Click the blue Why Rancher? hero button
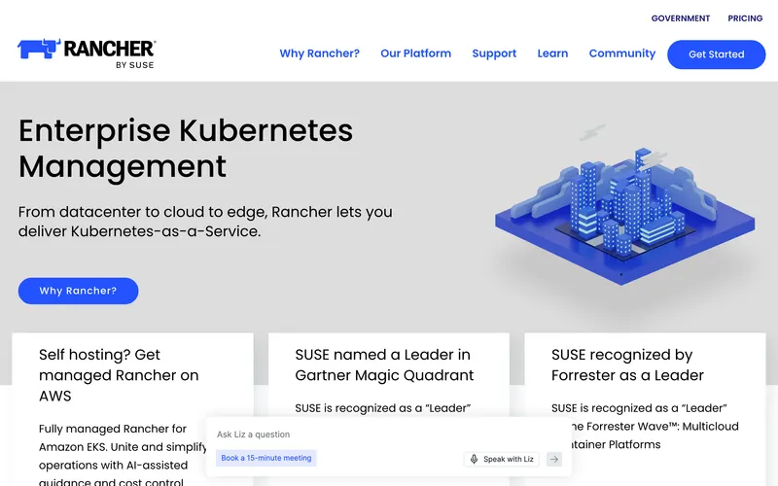 [x=79, y=291]
